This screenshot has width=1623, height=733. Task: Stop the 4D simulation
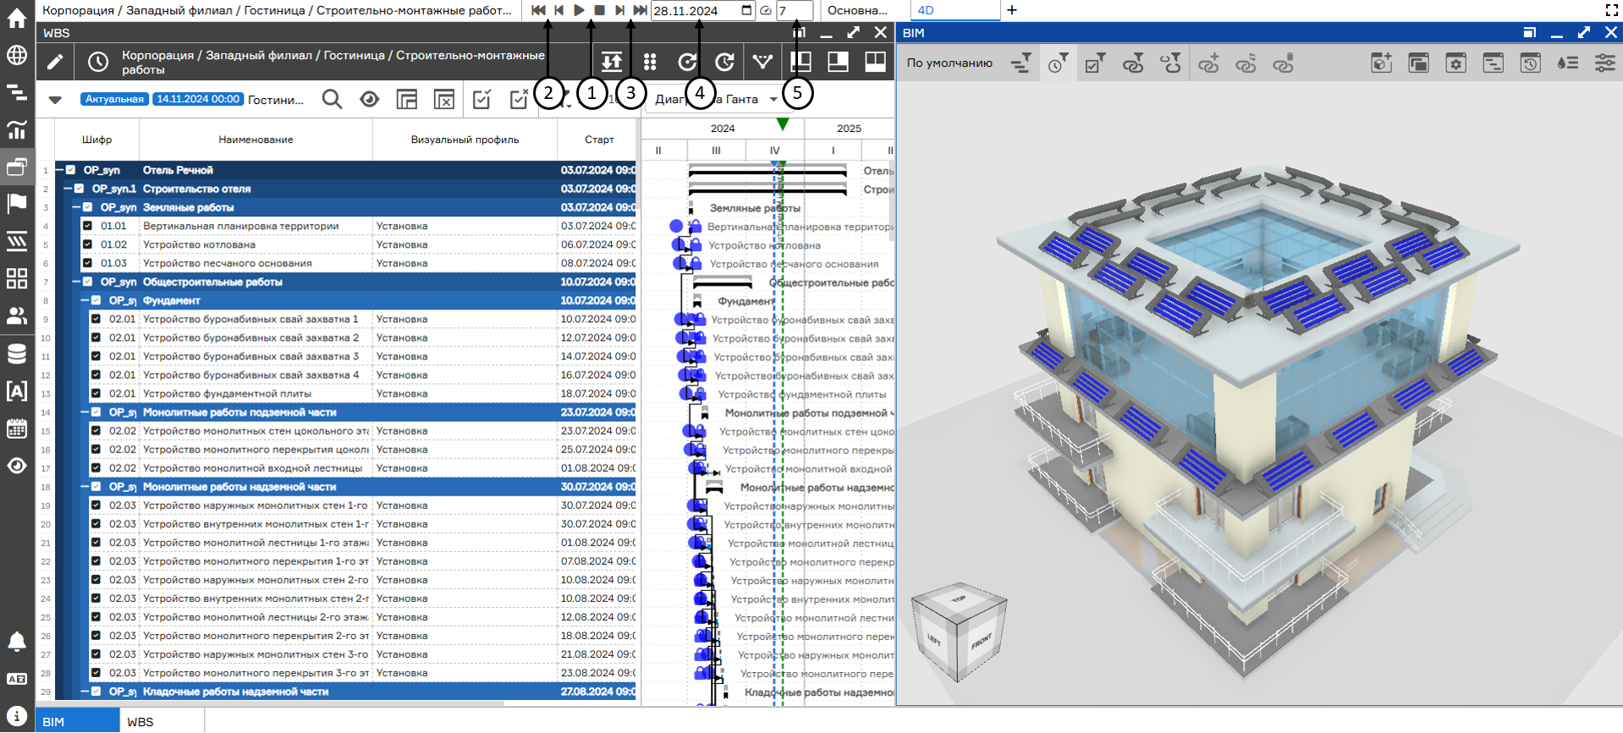tap(599, 10)
